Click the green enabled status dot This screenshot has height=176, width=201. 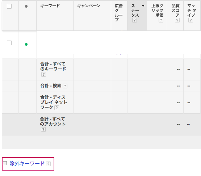click(26, 44)
